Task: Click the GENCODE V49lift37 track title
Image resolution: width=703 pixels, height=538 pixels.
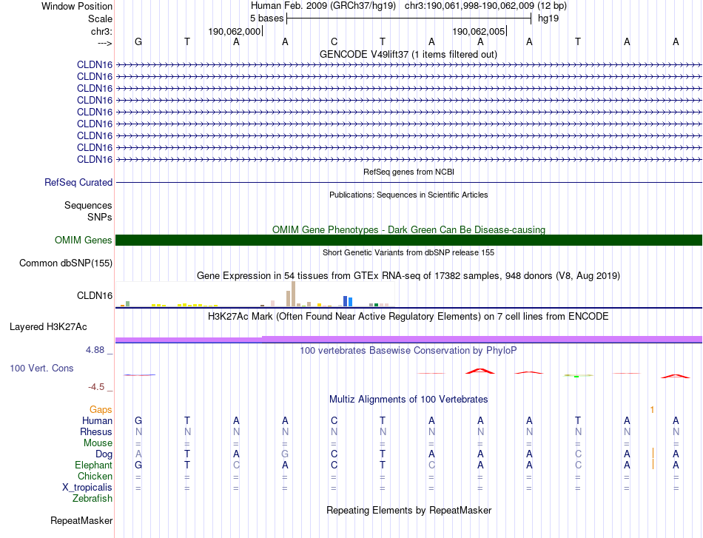Action: 408,54
